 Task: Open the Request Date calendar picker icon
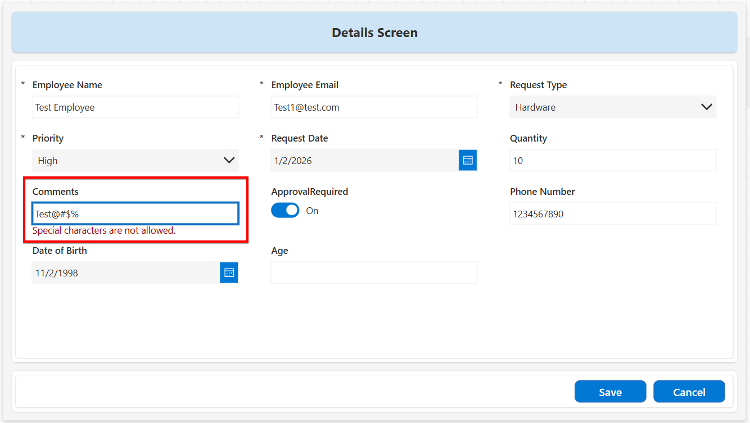468,160
